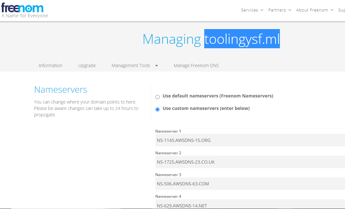Select 'Use default nameservers (Freenom Nameservers)' radio button
This screenshot has height=209, width=345.
pyautogui.click(x=157, y=97)
